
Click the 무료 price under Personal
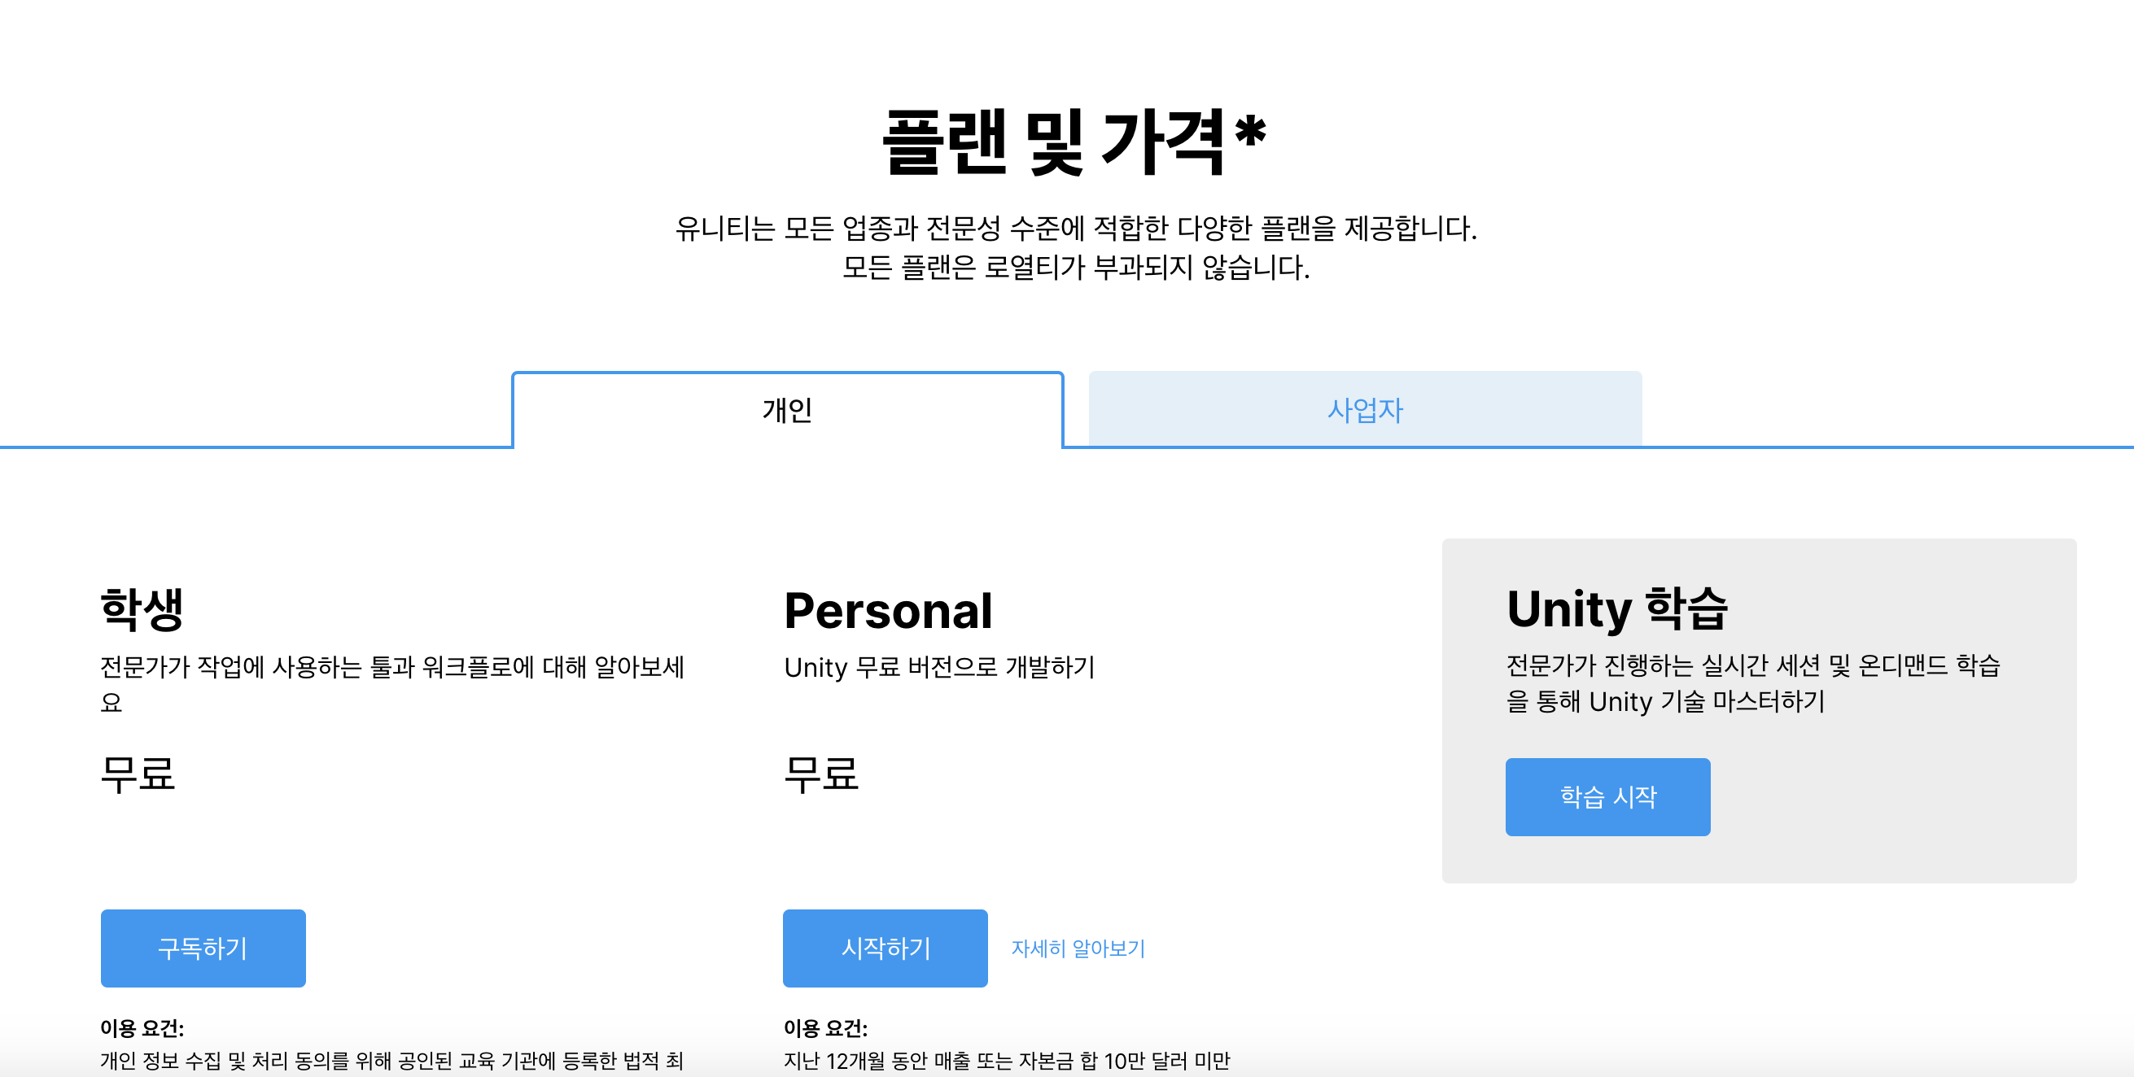click(821, 774)
